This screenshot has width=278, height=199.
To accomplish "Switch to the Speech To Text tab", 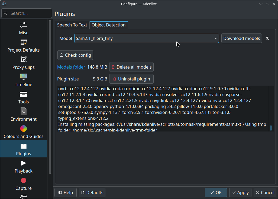I will (72, 25).
